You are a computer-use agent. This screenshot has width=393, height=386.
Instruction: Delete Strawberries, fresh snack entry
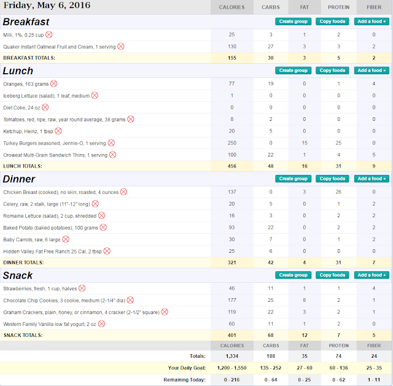pos(82,288)
